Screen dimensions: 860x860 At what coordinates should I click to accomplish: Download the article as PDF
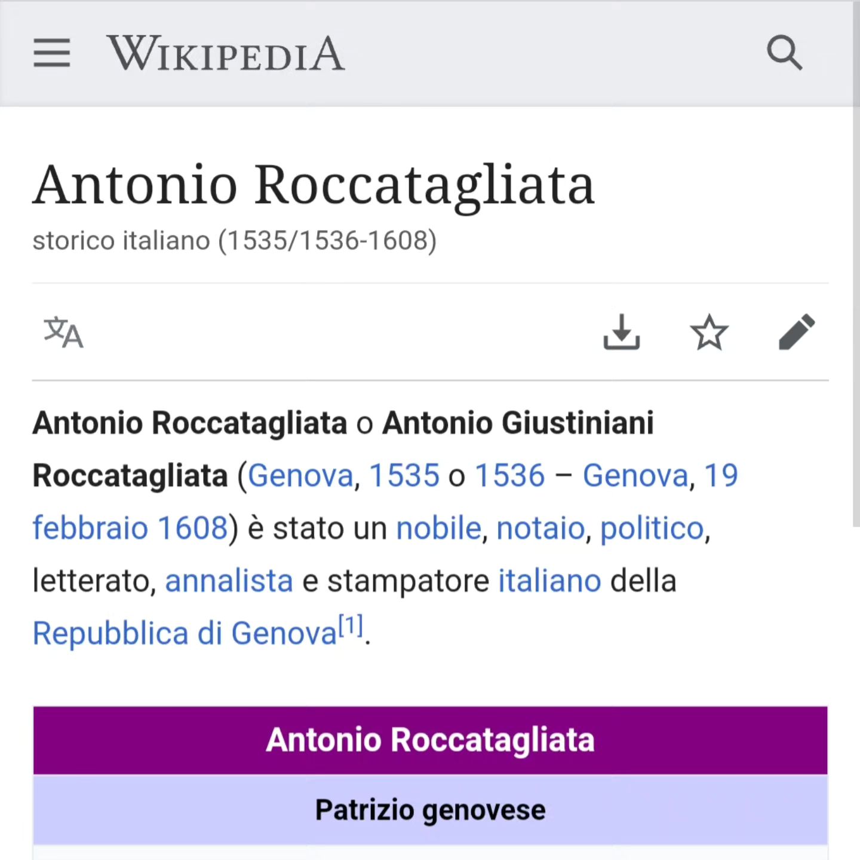pos(621,331)
